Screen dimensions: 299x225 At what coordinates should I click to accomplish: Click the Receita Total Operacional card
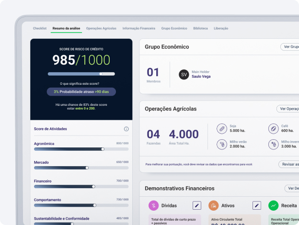click(x=284, y=220)
